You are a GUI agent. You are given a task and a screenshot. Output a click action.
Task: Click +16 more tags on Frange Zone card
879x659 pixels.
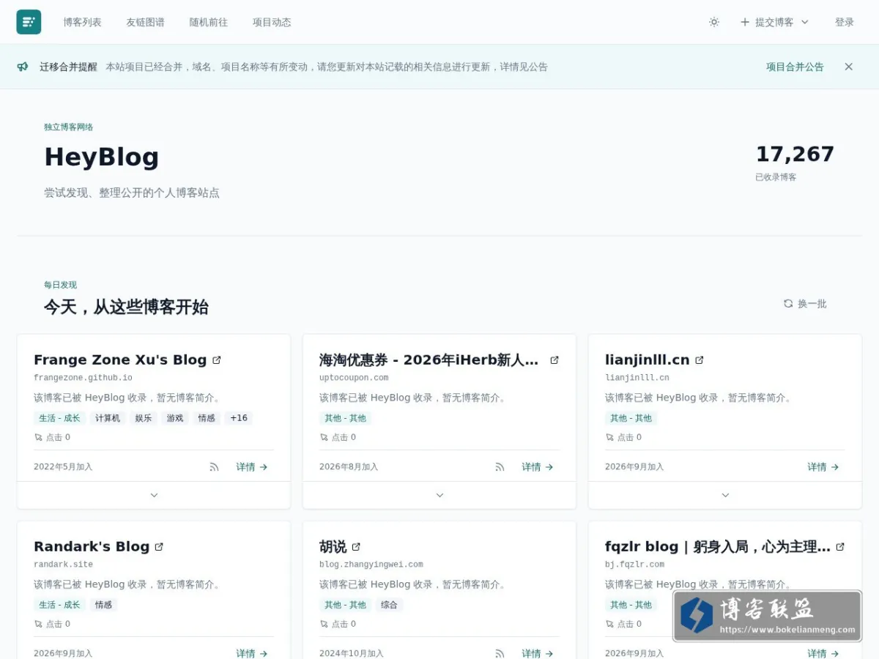point(239,418)
